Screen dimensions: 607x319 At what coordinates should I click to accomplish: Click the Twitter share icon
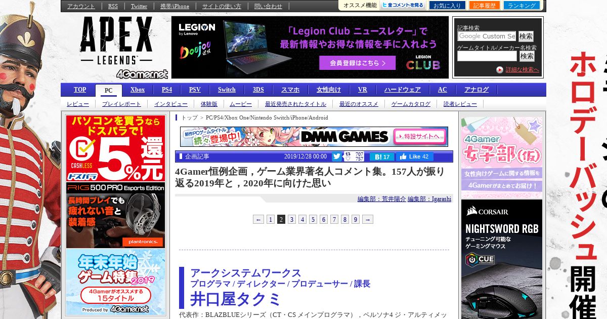pos(336,156)
